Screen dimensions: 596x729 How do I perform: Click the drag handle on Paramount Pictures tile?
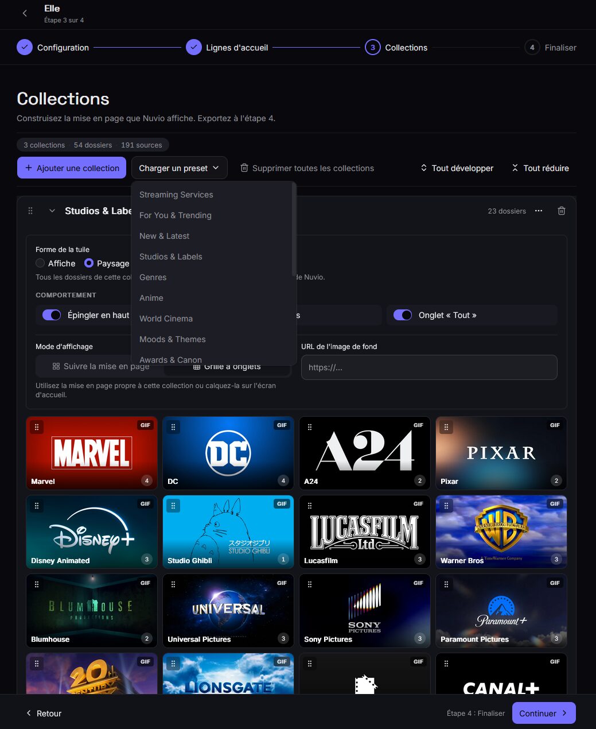point(446,584)
